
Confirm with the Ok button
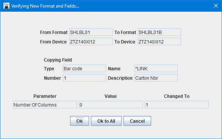(x=80, y=121)
